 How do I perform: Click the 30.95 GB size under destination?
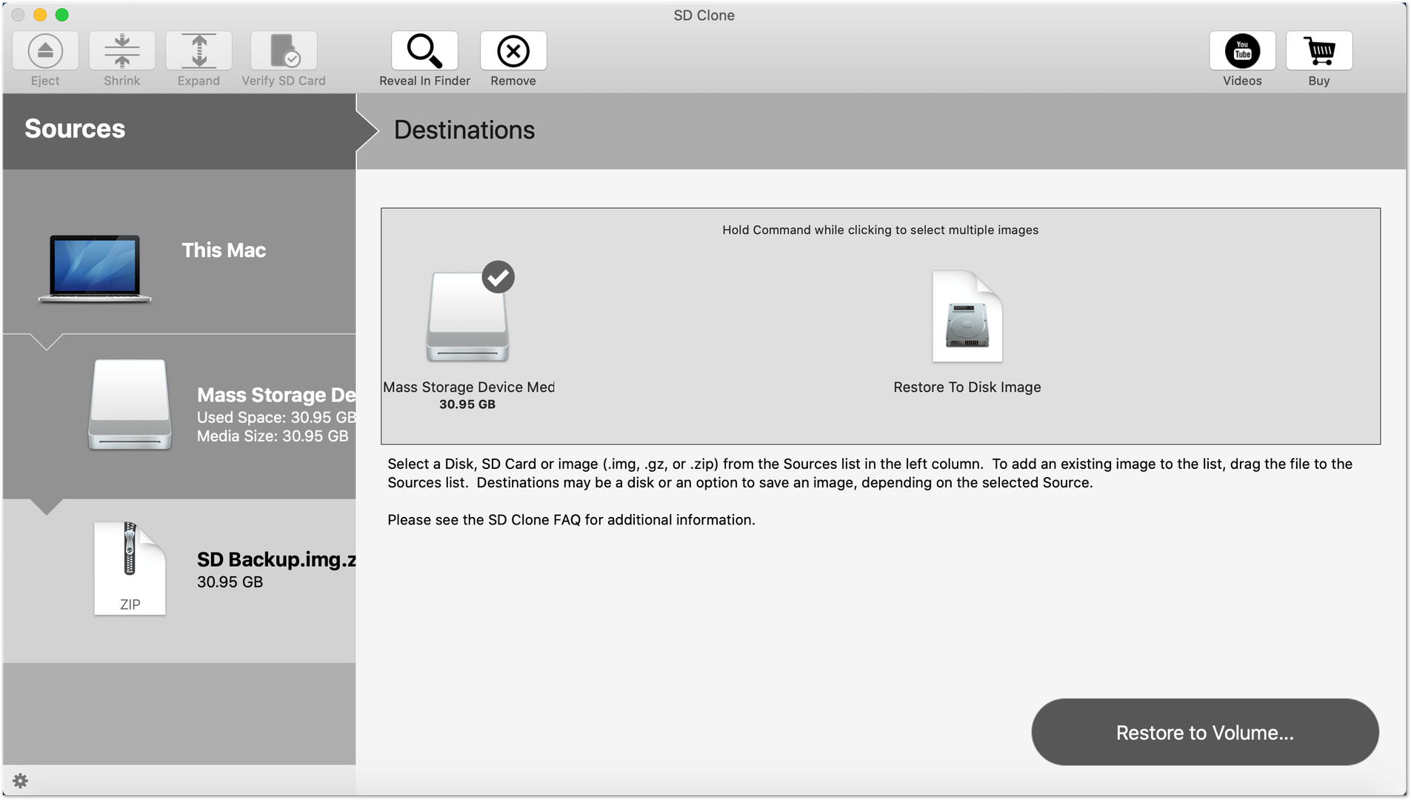(467, 404)
